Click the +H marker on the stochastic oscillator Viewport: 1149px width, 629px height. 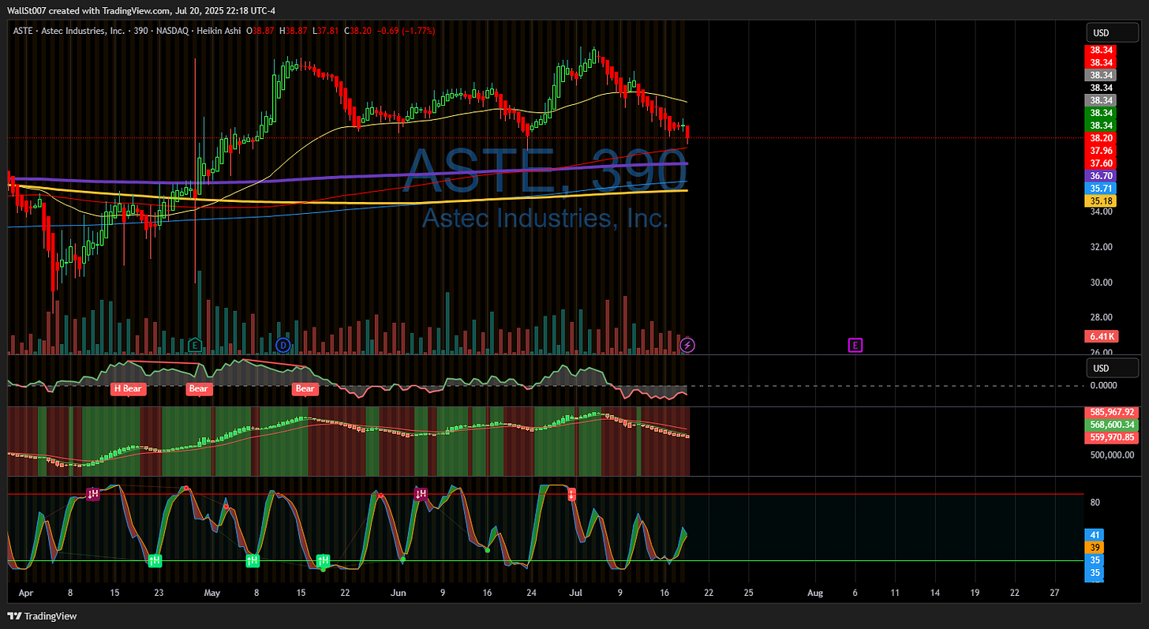(155, 560)
